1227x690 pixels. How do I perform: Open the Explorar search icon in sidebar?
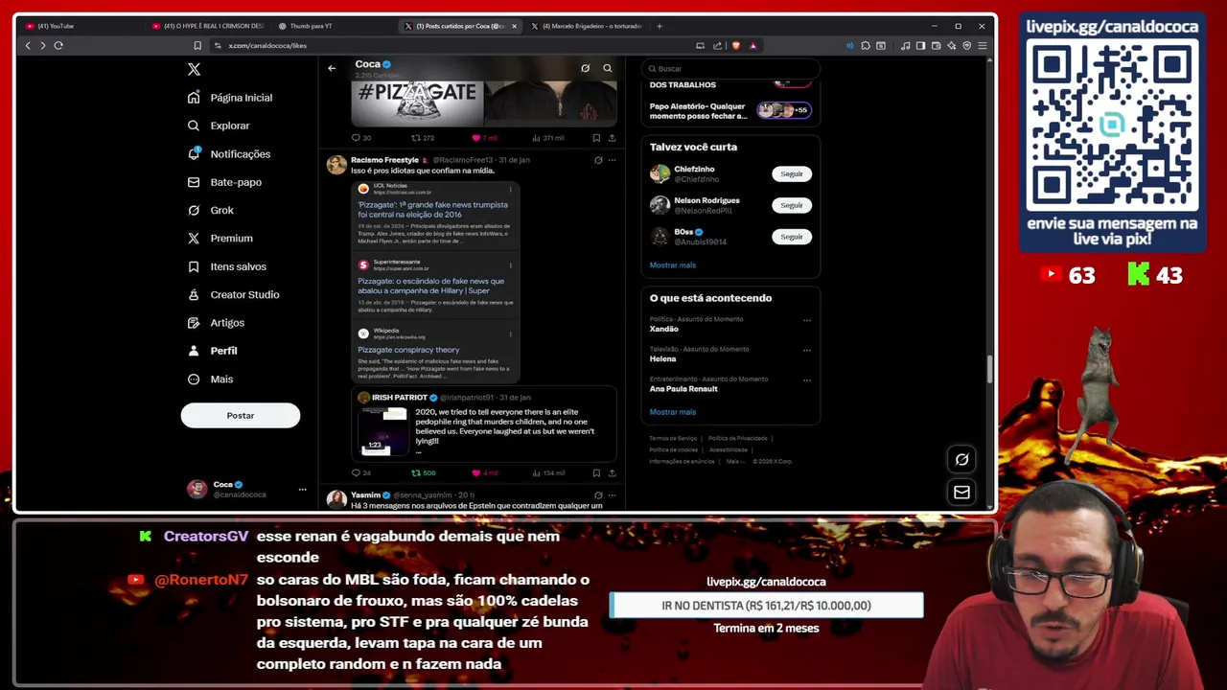pos(194,126)
